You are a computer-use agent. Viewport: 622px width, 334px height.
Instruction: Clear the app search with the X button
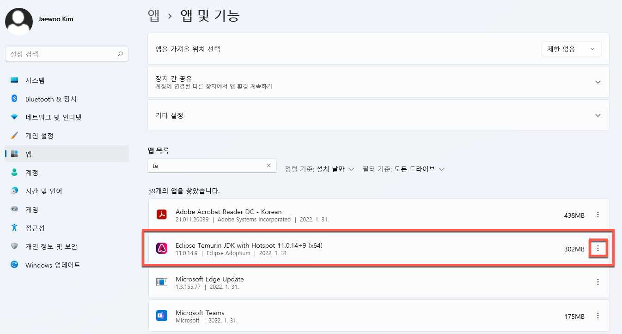tap(268, 166)
